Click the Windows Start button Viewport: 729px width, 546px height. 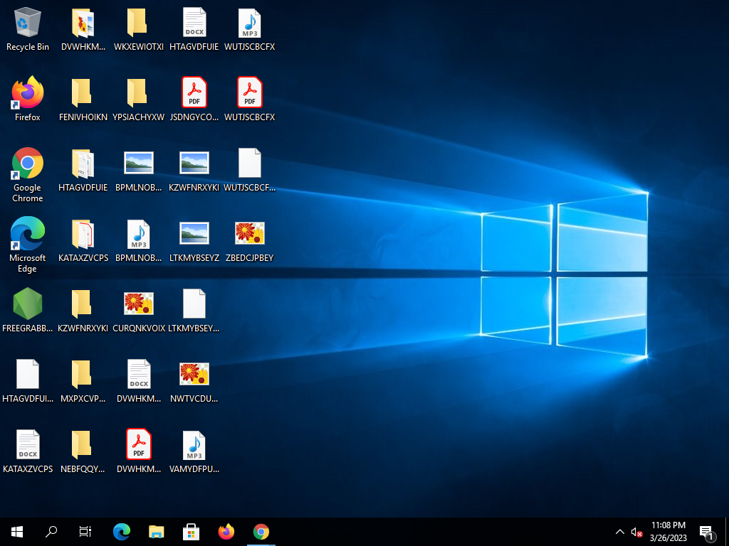click(x=17, y=531)
